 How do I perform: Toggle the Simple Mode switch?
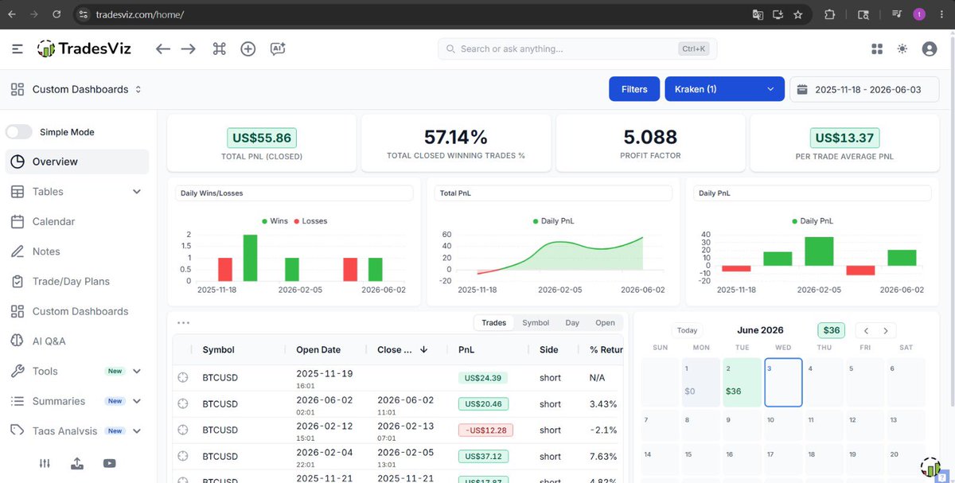[x=19, y=132]
